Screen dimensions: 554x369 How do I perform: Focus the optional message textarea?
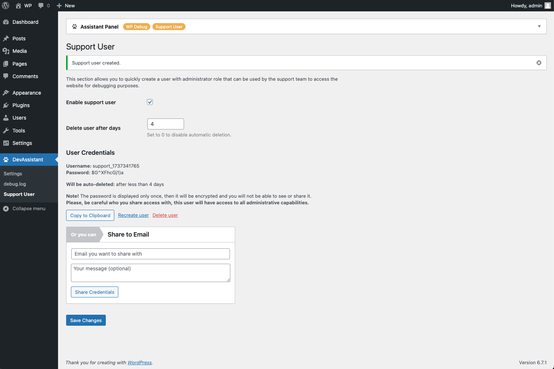(151, 273)
